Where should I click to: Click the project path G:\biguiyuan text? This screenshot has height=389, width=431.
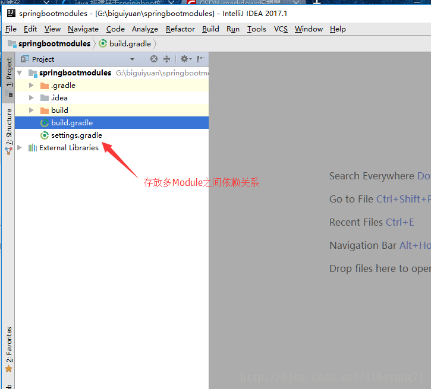point(162,72)
